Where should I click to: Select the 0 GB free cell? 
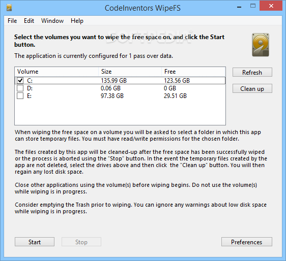coord(170,88)
